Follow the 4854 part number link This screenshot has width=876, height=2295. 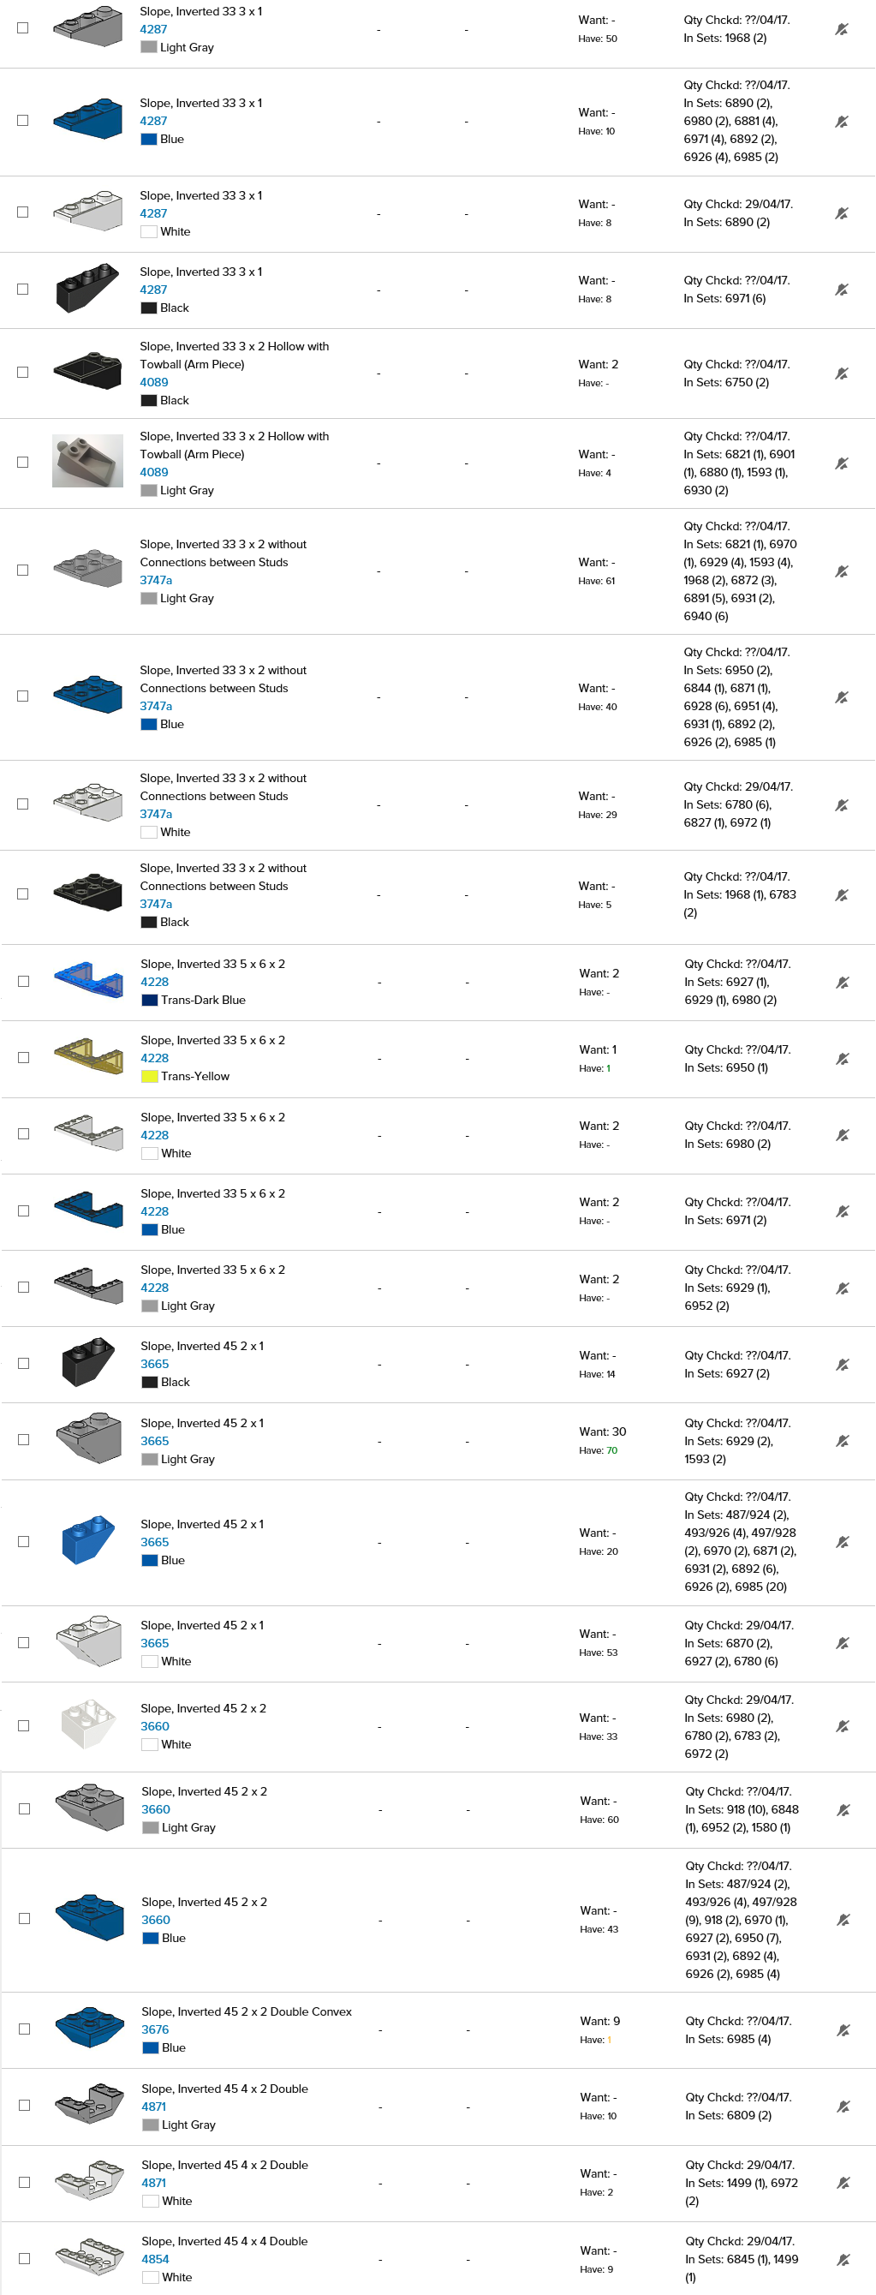click(155, 2258)
